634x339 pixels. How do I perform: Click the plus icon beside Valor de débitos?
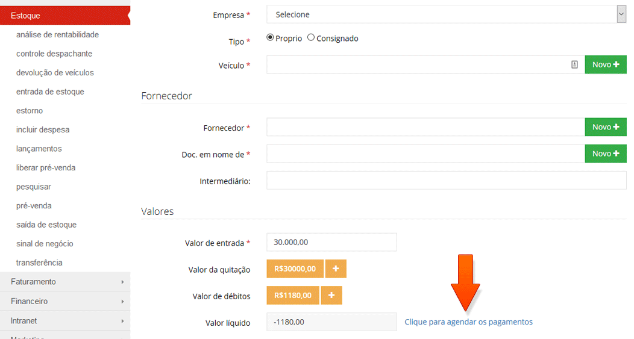[x=331, y=296]
